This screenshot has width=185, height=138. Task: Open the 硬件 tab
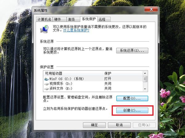pyautogui.click(x=60, y=19)
